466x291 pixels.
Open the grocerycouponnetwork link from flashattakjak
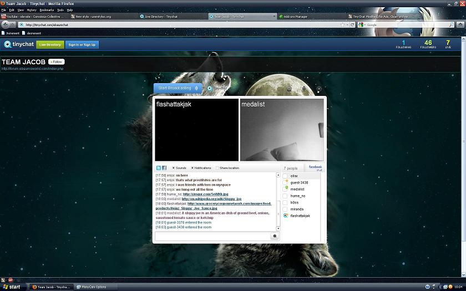pyautogui.click(x=214, y=206)
